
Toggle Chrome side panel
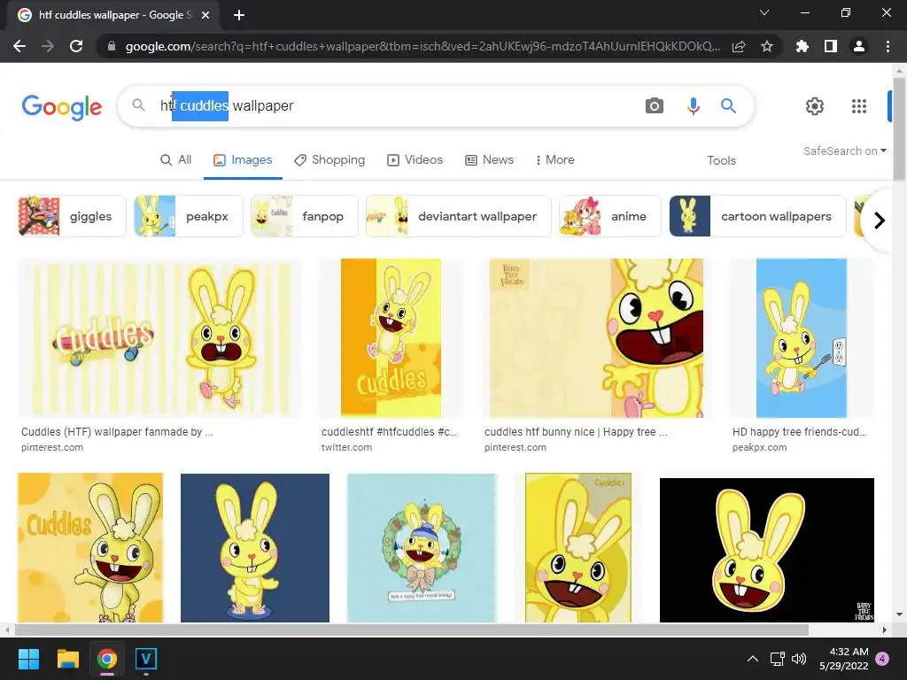pos(831,46)
